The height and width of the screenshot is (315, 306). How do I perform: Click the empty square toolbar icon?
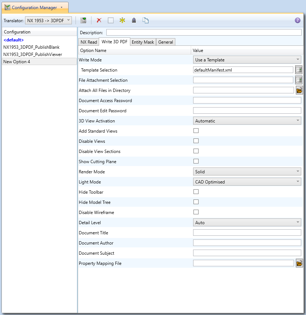click(111, 20)
